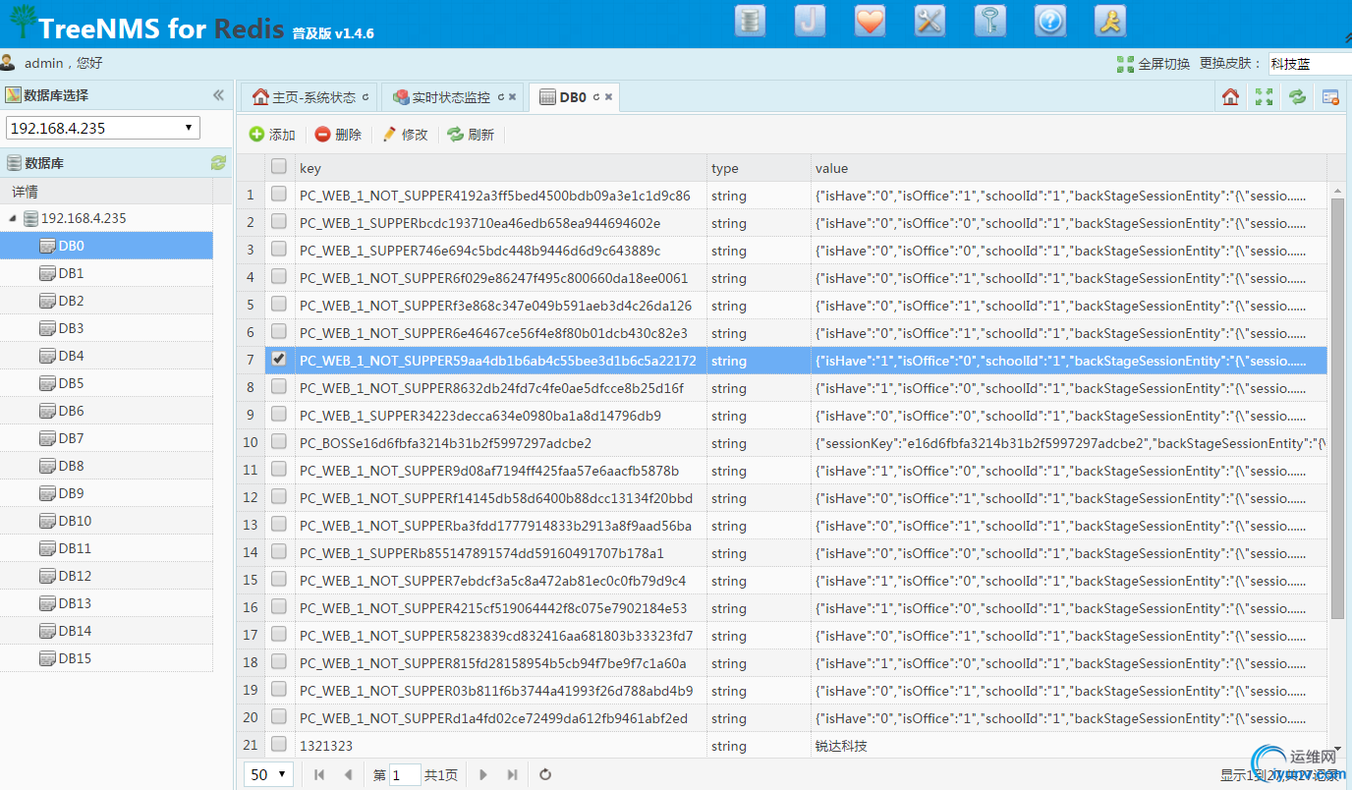Viewport: 1352px width, 790px height.
Task: Switch to the 实时状态监控 tab
Action: (452, 97)
